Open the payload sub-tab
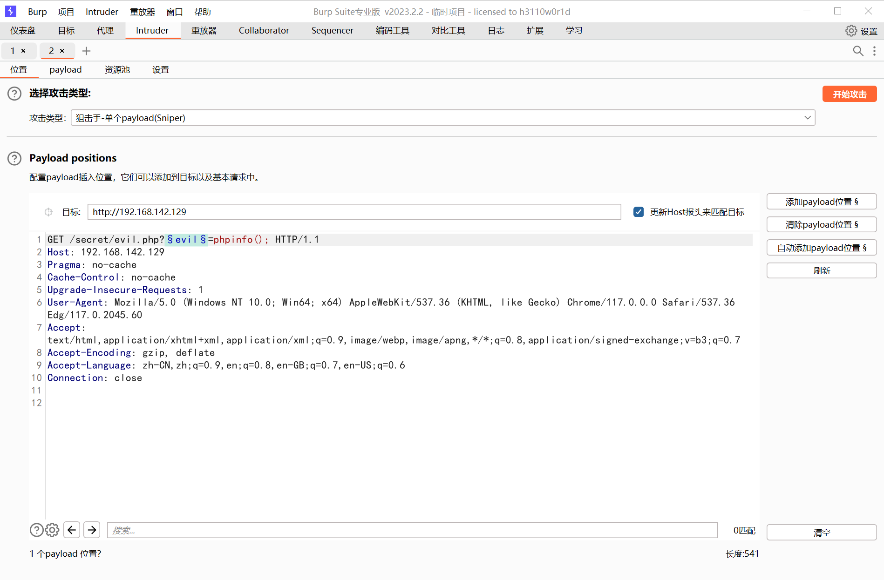Viewport: 884px width, 580px height. click(x=66, y=70)
